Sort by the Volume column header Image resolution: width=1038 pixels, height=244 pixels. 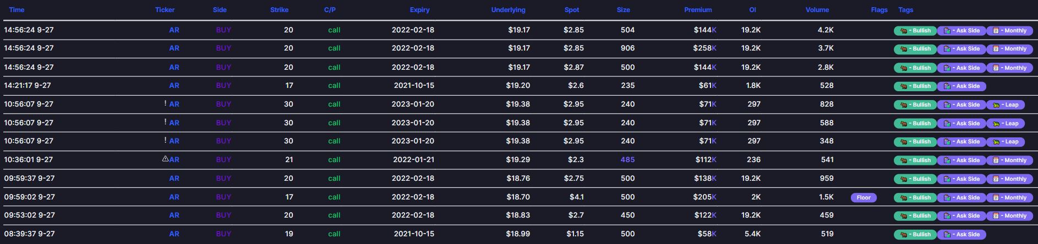tap(817, 10)
